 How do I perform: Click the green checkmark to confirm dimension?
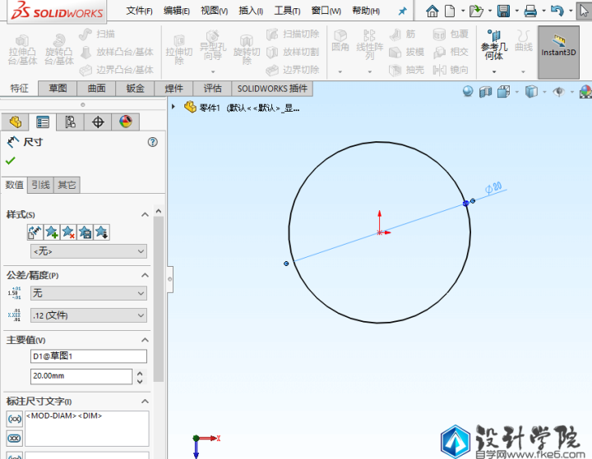pos(11,160)
